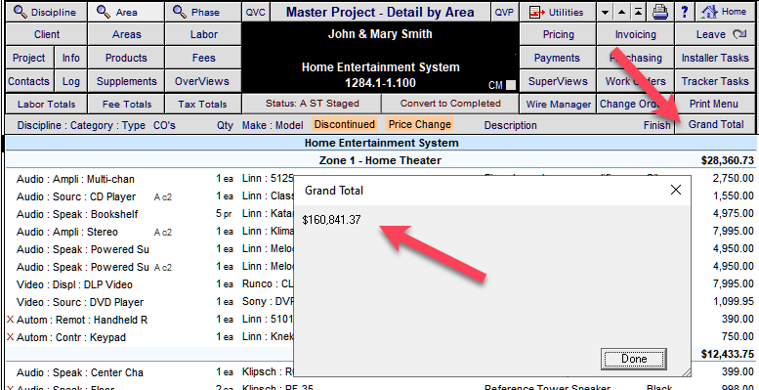Select the Video : Sourc : DVD Player row
The height and width of the screenshot is (390, 759).
[x=379, y=302]
